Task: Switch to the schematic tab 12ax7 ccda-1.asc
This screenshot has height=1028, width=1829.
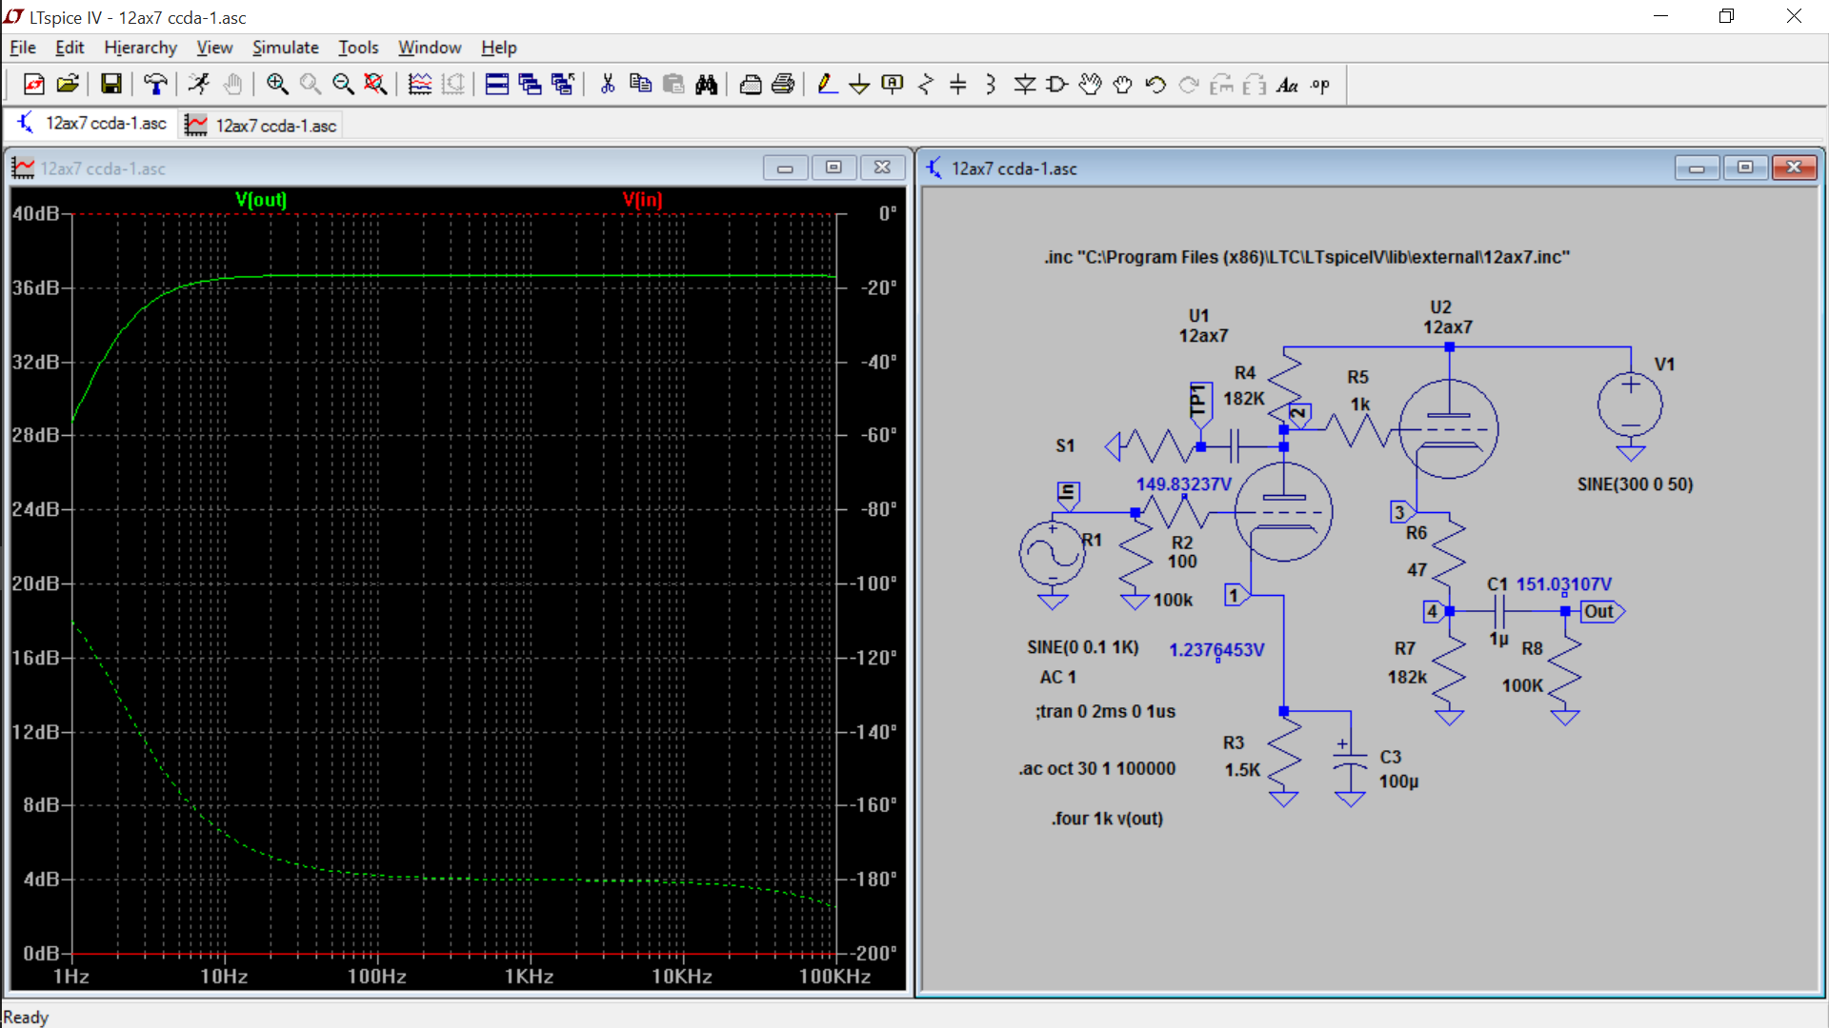Action: pyautogui.click(x=92, y=124)
